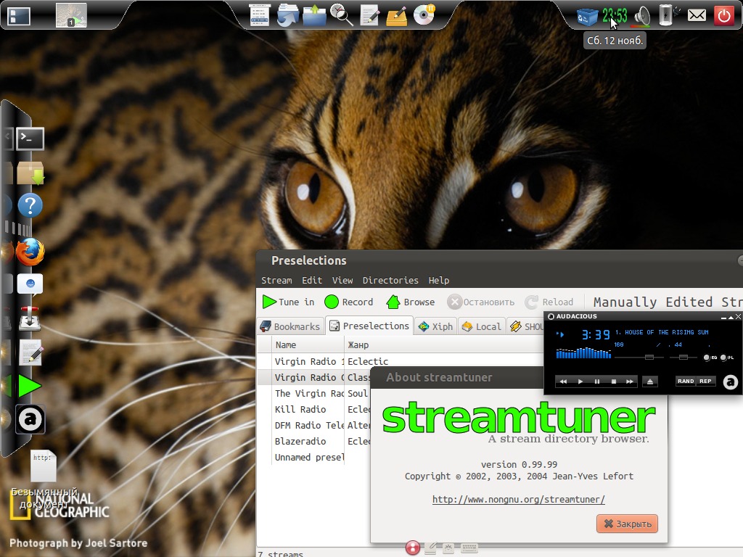Viewport: 743px width, 557px height.
Task: Sort streams by the Name column header
Action: [x=308, y=344]
